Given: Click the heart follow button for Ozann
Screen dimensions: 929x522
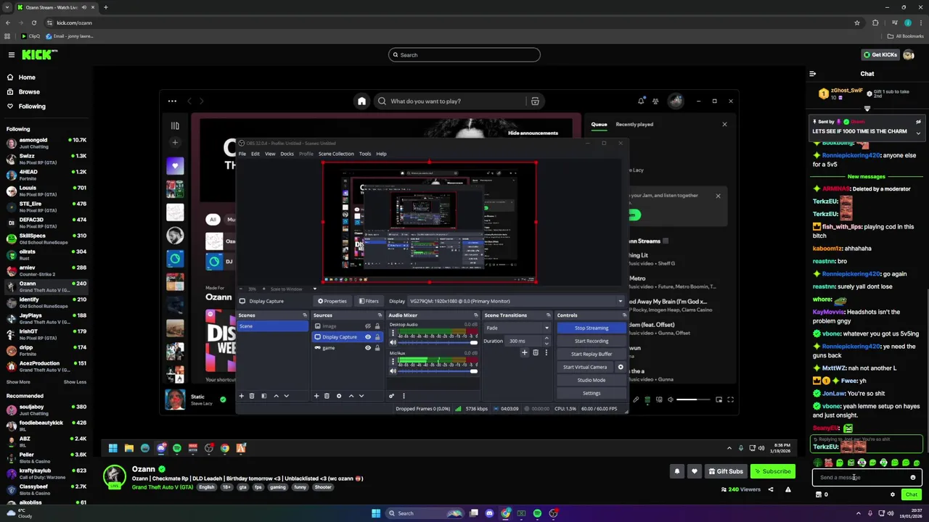Looking at the screenshot, I should click(x=695, y=471).
